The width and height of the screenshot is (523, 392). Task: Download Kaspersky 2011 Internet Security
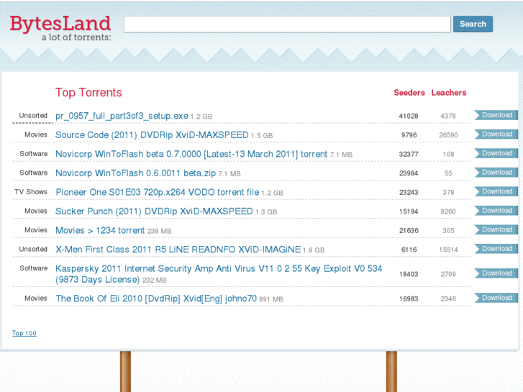pos(496,273)
